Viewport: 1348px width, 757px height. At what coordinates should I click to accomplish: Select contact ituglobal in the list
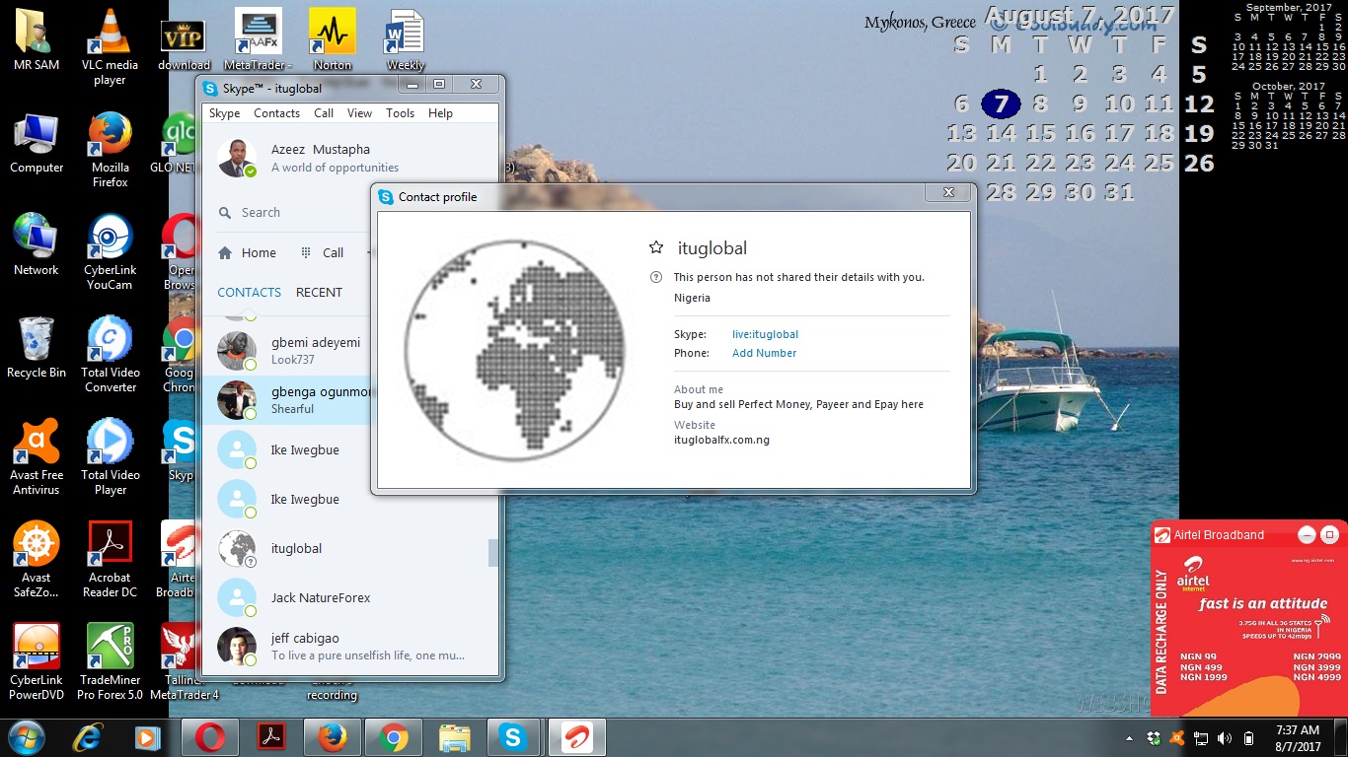[345, 548]
